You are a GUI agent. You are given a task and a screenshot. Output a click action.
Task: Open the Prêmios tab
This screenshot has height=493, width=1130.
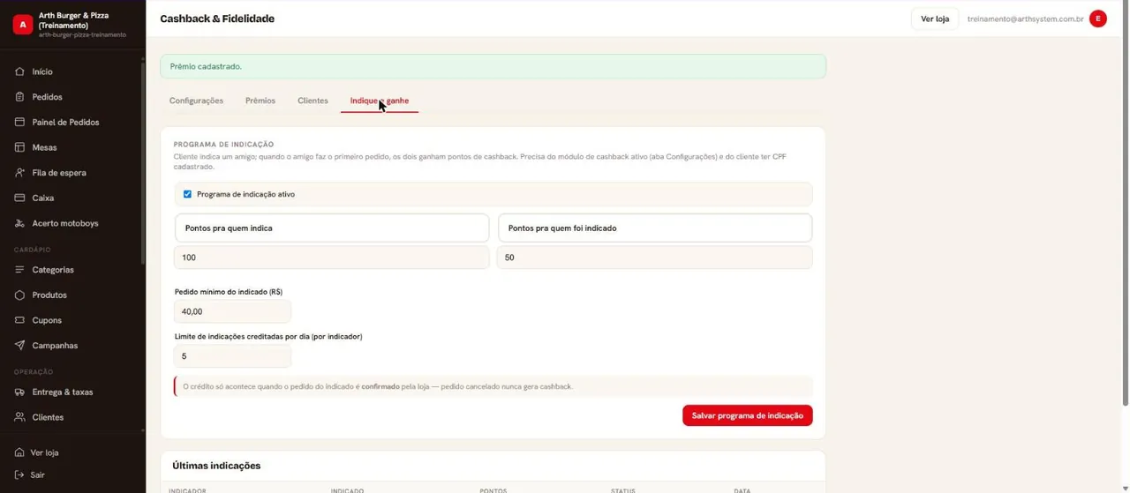tap(260, 101)
